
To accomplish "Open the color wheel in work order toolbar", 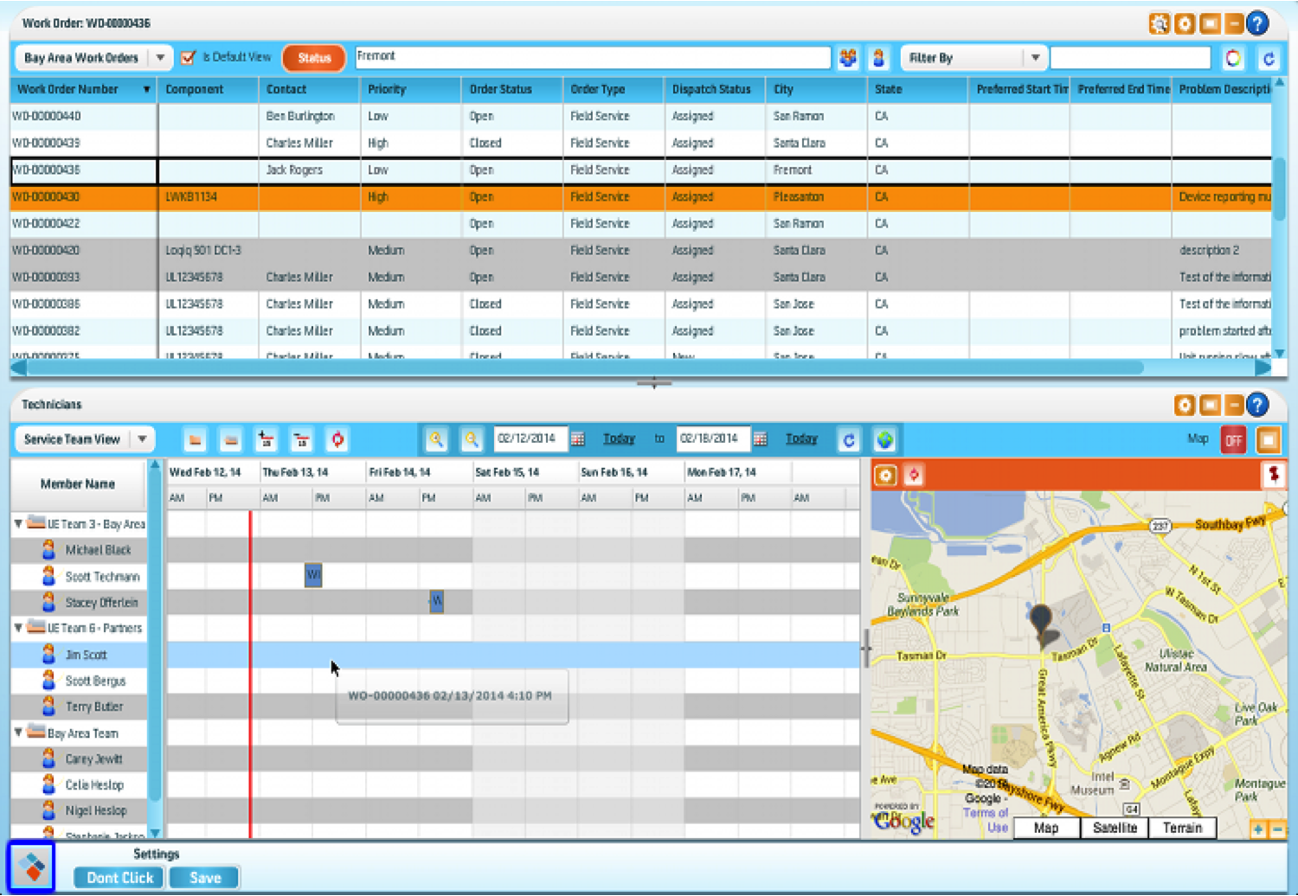I will (1233, 58).
